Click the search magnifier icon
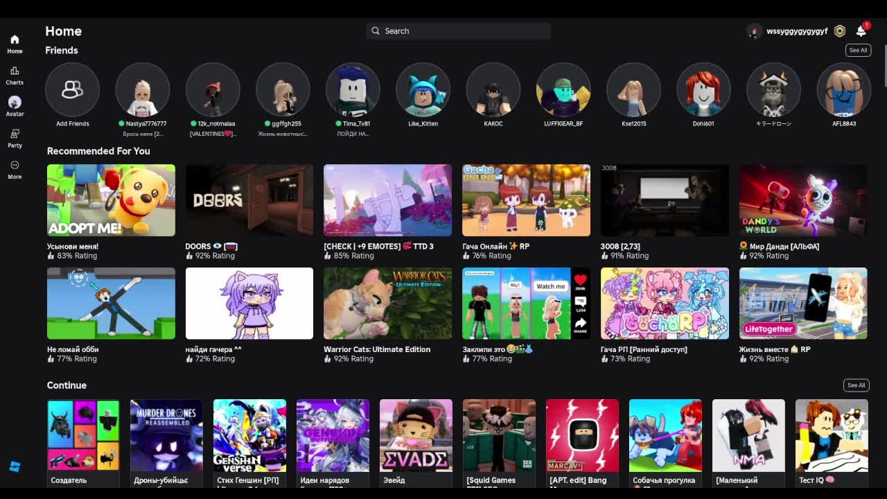Screen dimensions: 887x499 click(x=376, y=31)
